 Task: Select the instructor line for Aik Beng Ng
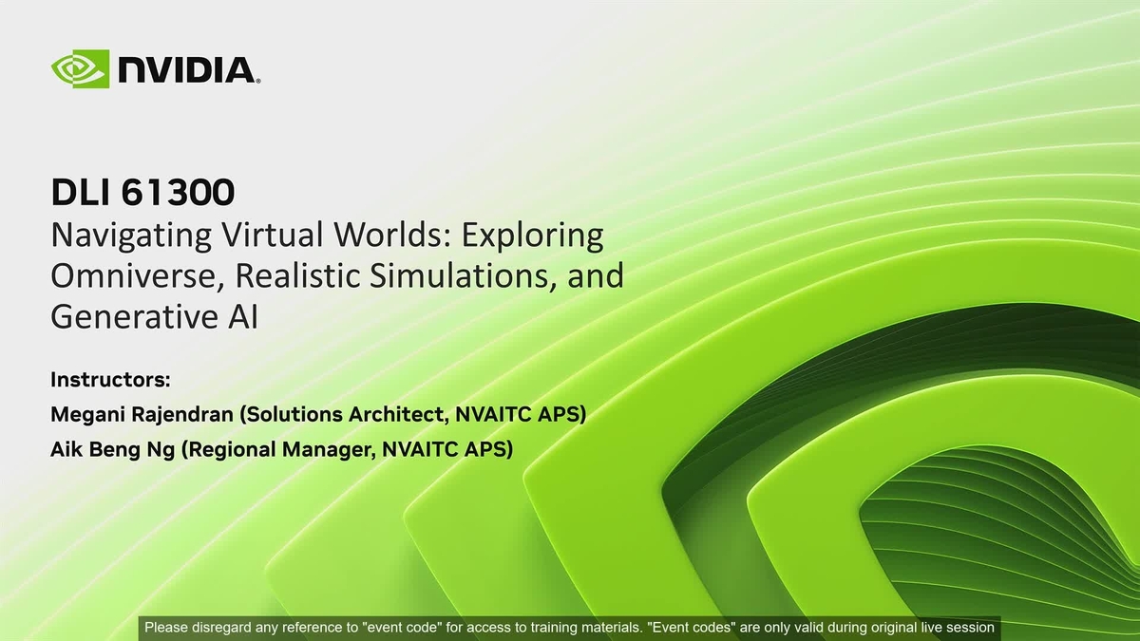click(x=282, y=449)
